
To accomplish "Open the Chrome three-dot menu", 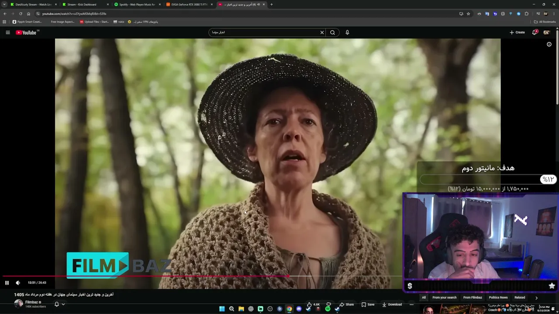I will pos(553,14).
